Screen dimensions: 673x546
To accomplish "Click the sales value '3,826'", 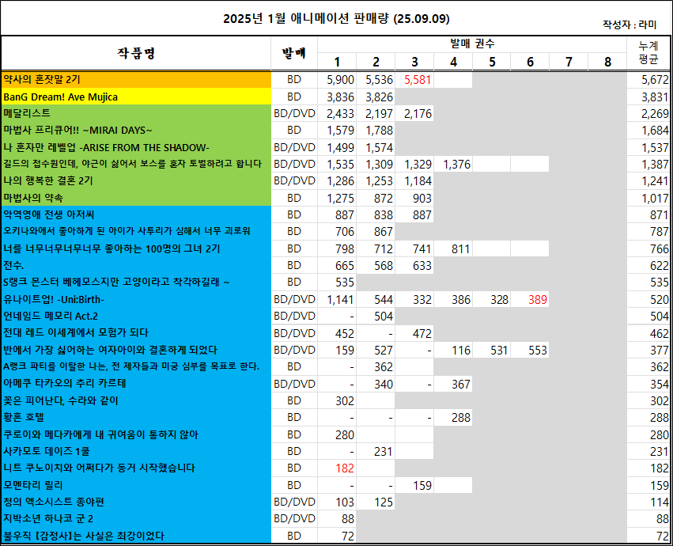I will pos(379,97).
